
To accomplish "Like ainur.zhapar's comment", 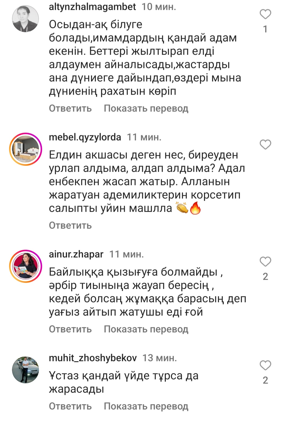I will tap(265, 262).
